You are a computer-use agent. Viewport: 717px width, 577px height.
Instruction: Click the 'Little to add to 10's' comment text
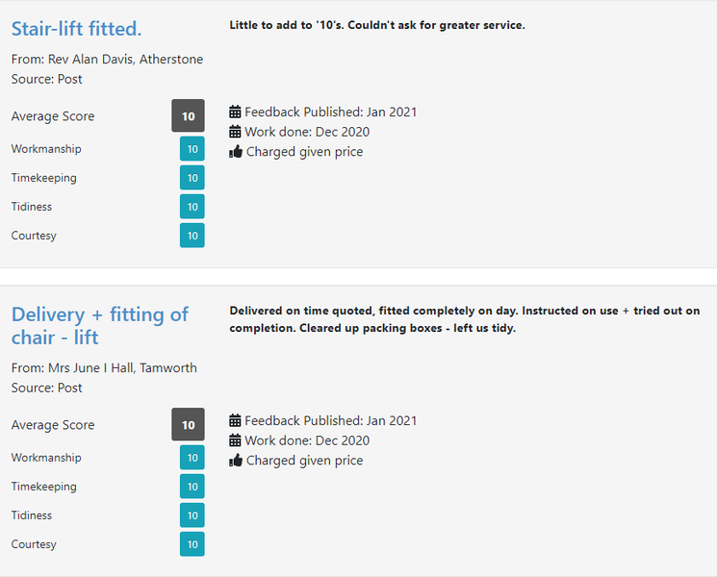pyautogui.click(x=376, y=25)
